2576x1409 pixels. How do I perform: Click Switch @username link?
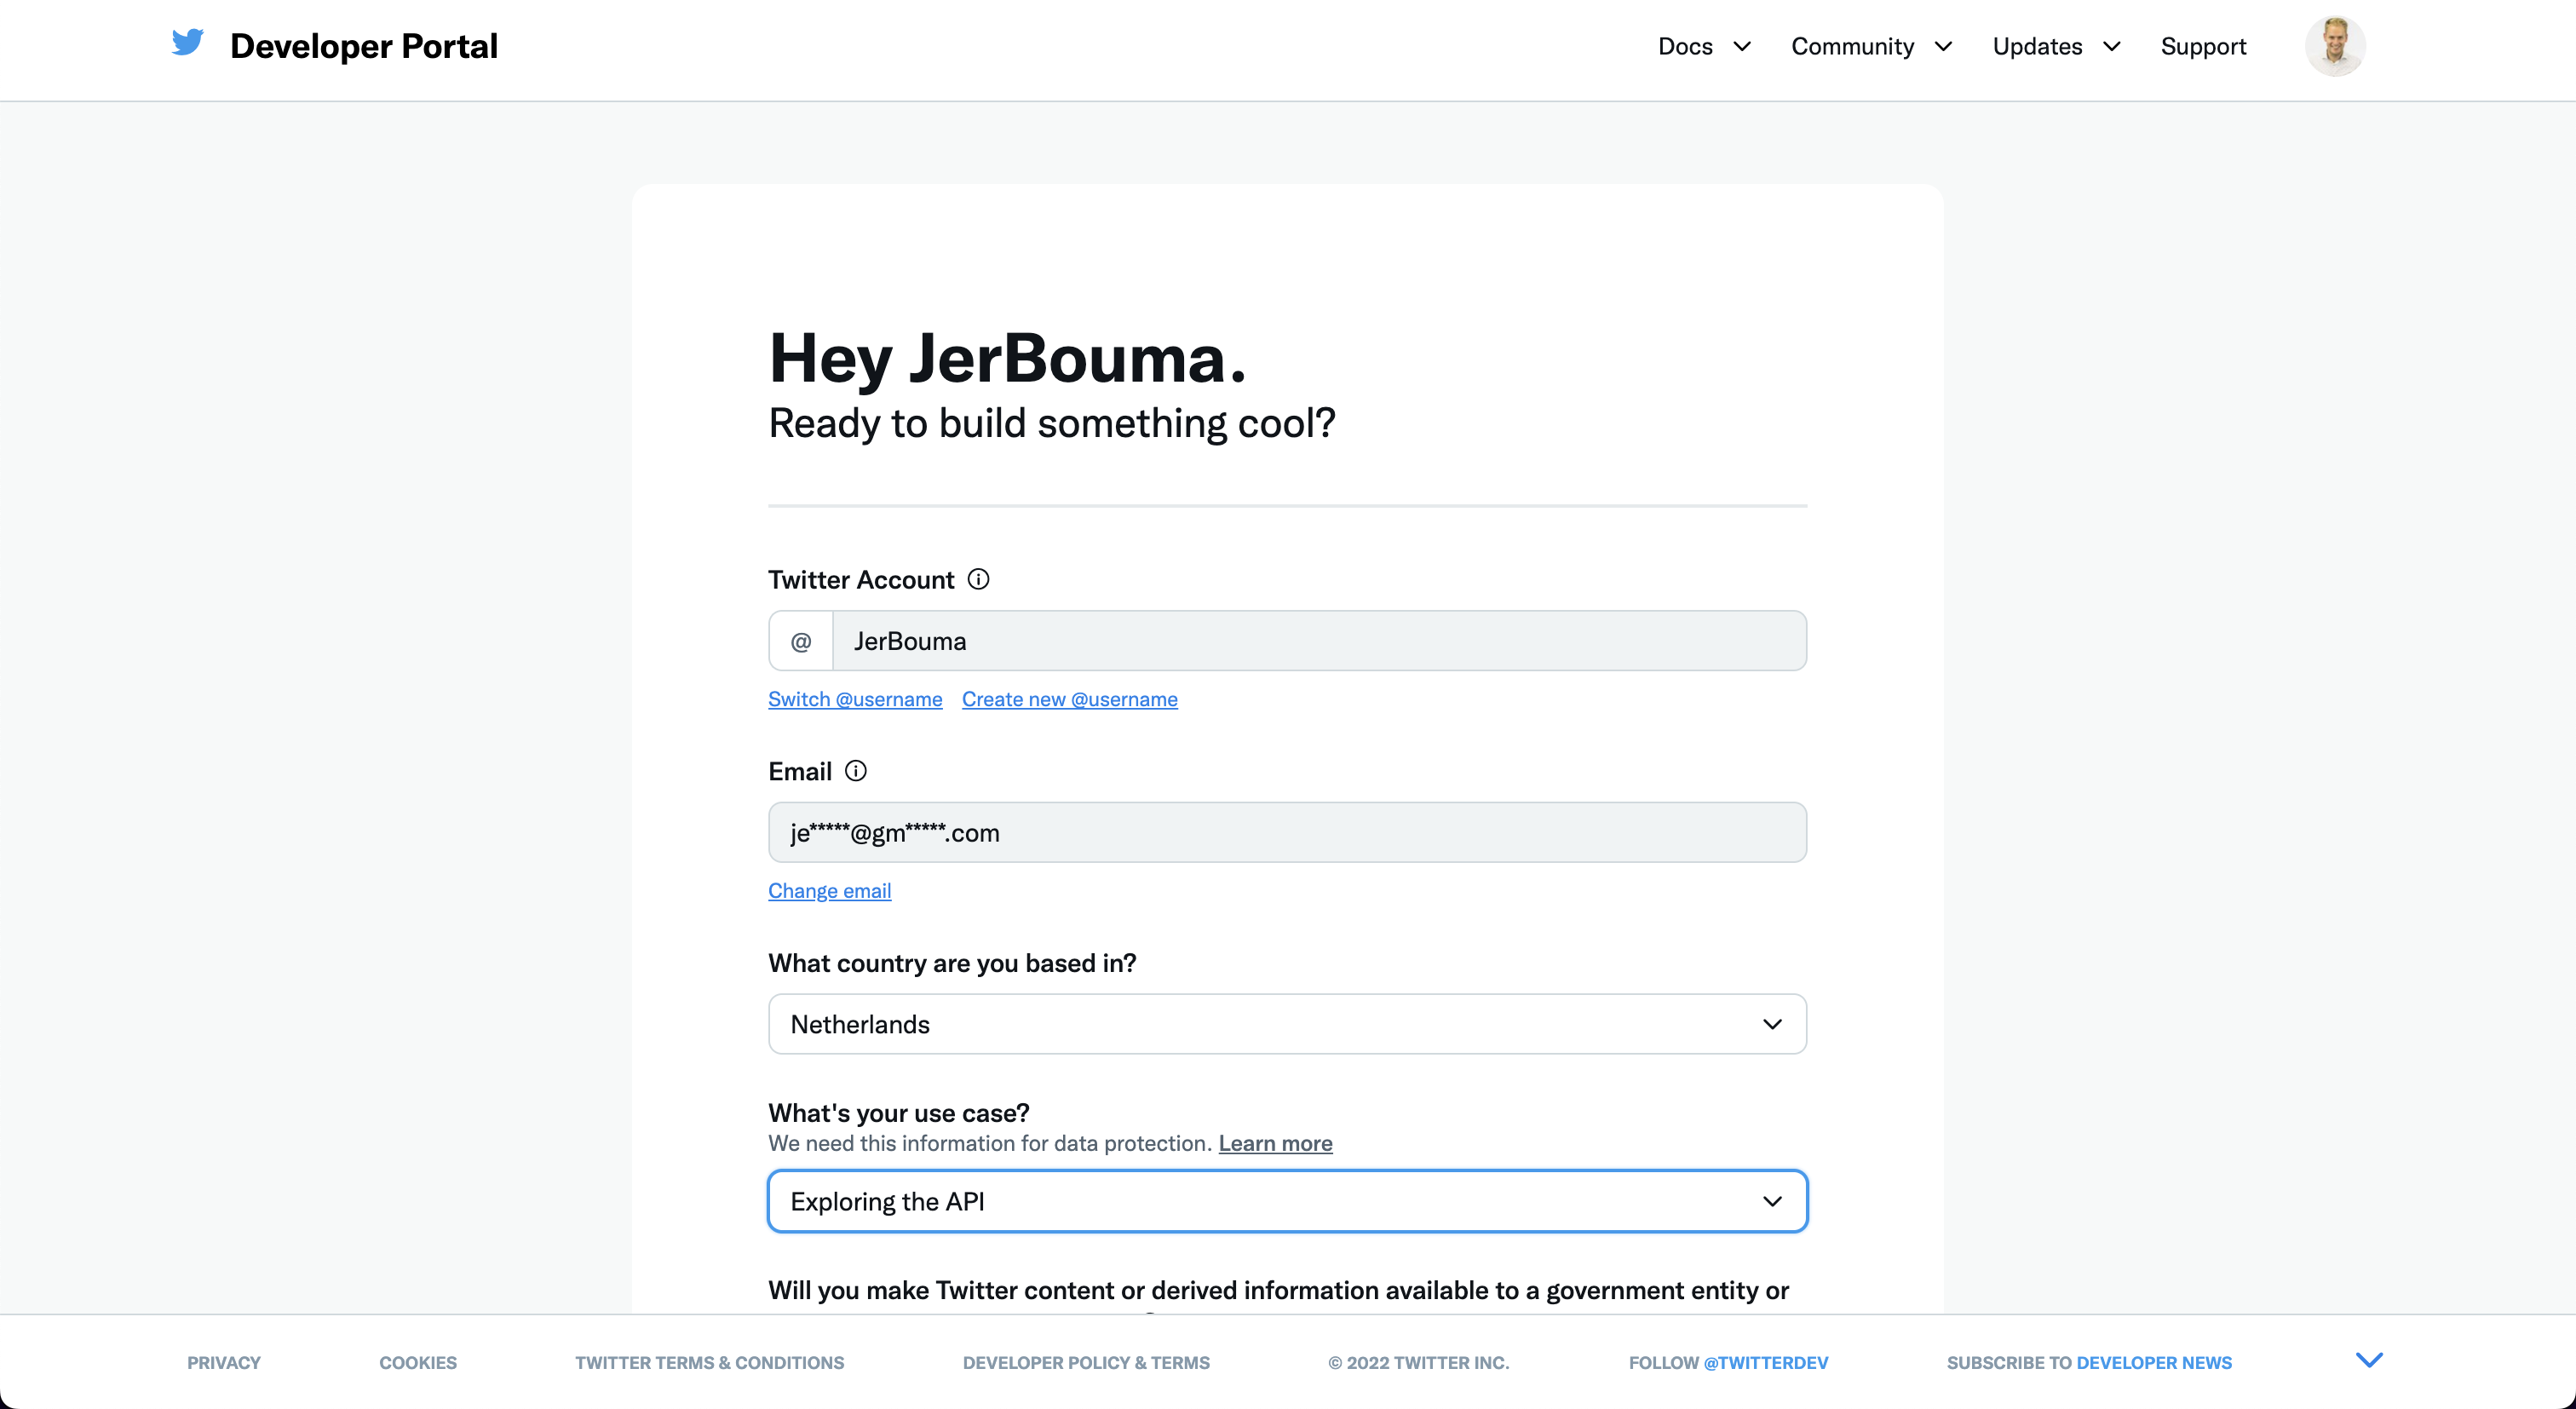(x=855, y=699)
